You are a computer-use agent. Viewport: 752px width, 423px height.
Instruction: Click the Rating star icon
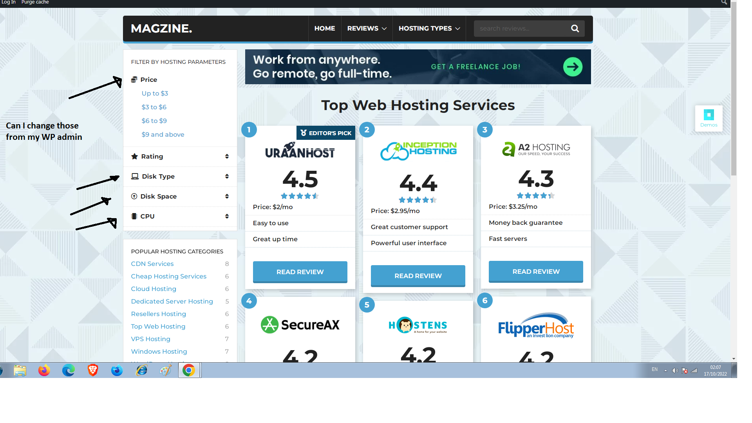(134, 156)
